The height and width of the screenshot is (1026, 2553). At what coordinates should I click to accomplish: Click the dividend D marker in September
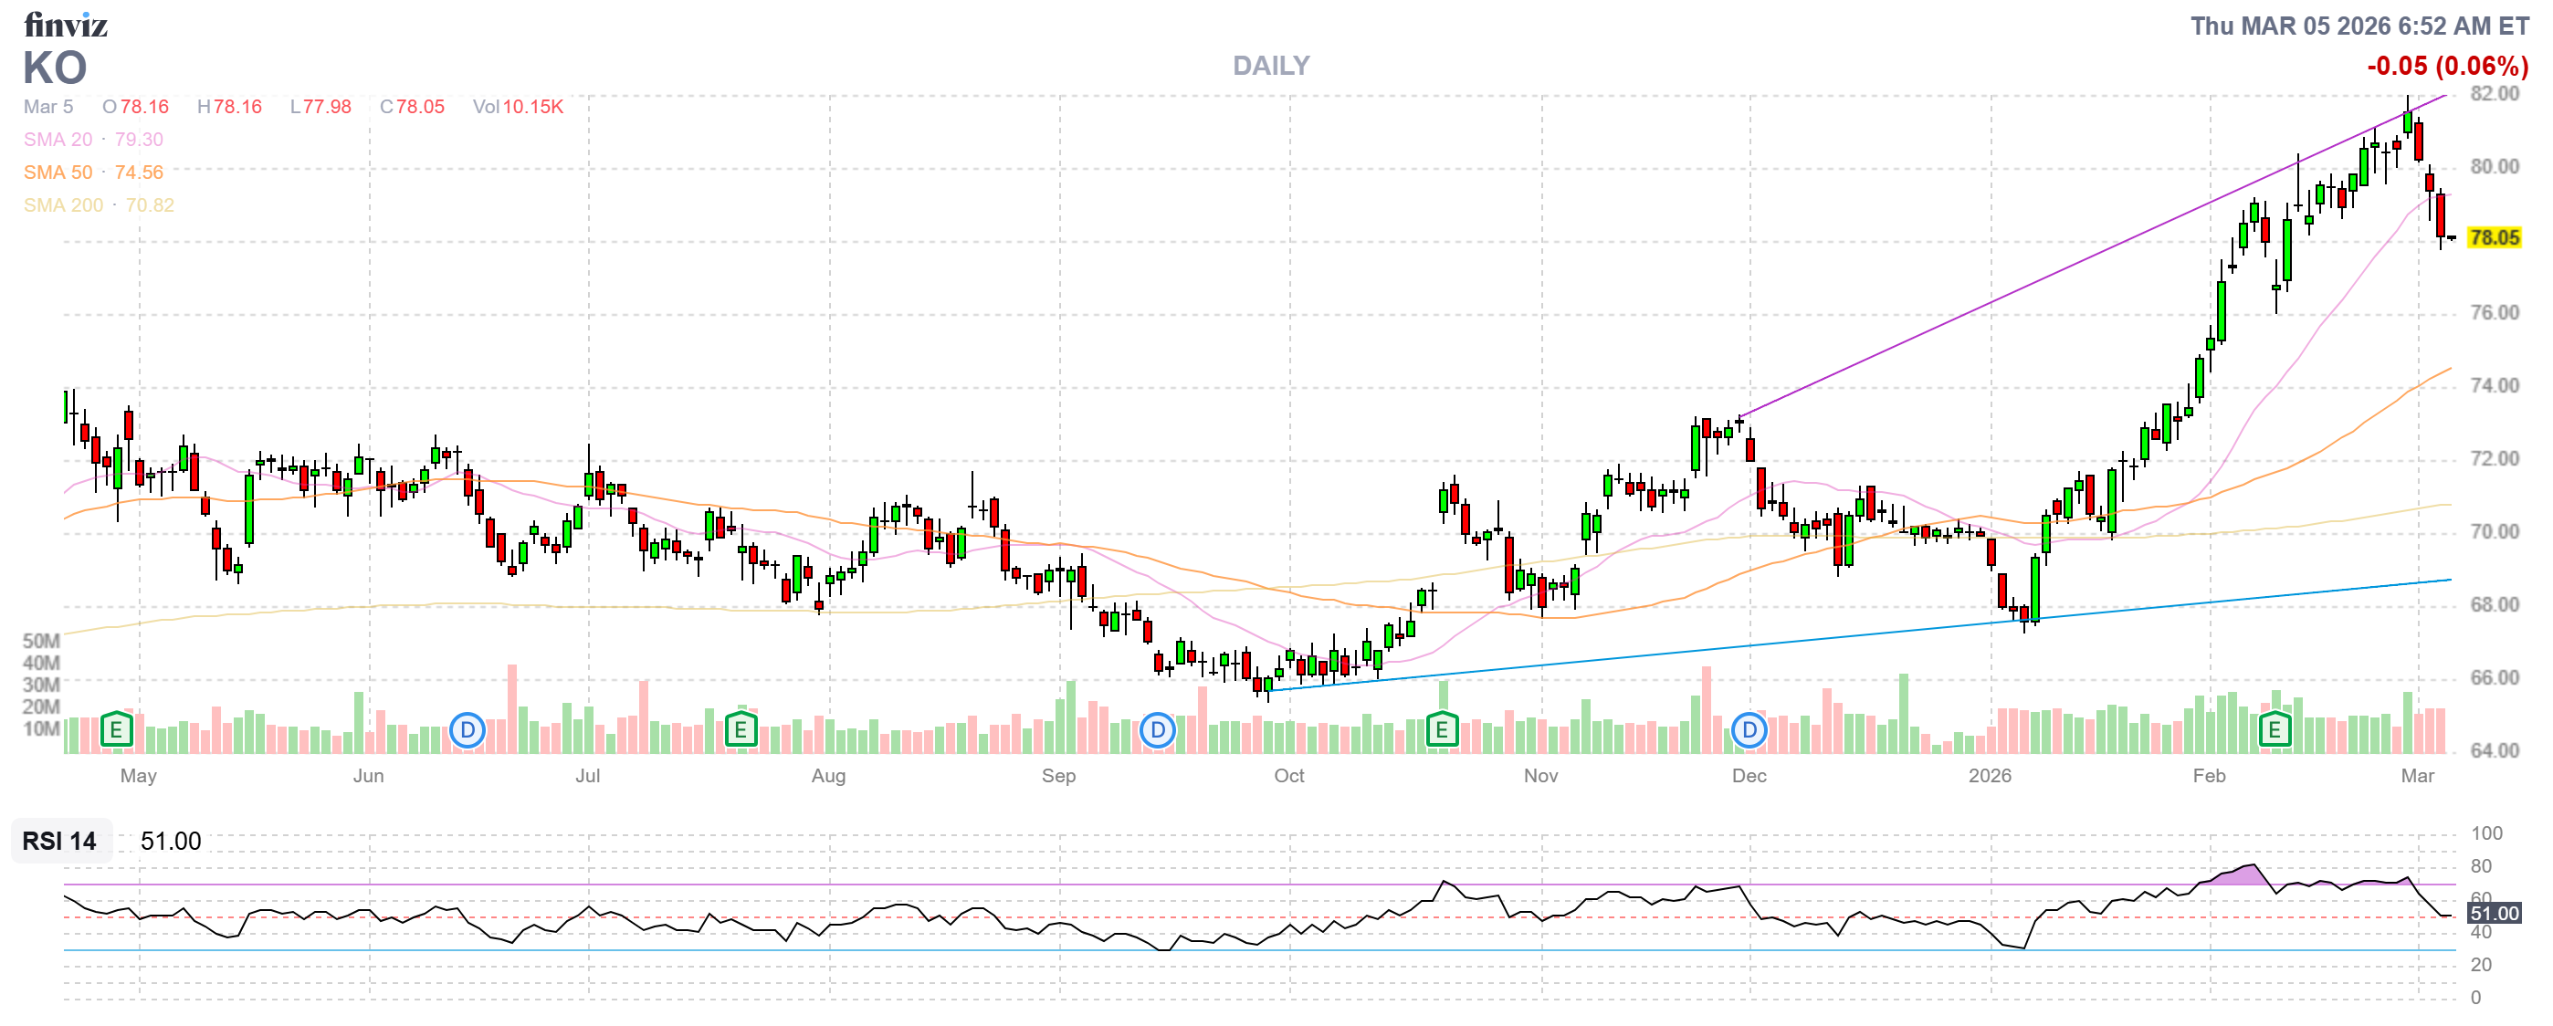[x=1158, y=731]
